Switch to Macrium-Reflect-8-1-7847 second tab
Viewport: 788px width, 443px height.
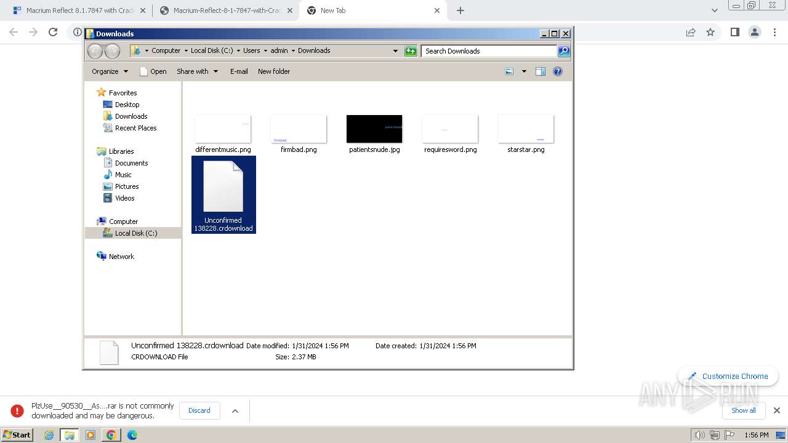tap(226, 10)
